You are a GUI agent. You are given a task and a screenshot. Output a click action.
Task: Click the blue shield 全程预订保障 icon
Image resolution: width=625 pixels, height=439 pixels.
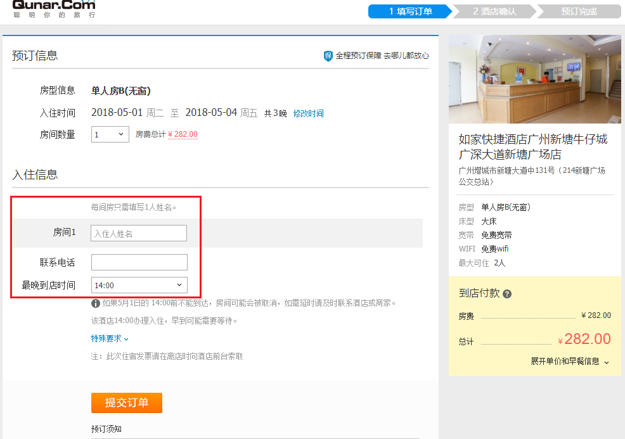click(328, 56)
